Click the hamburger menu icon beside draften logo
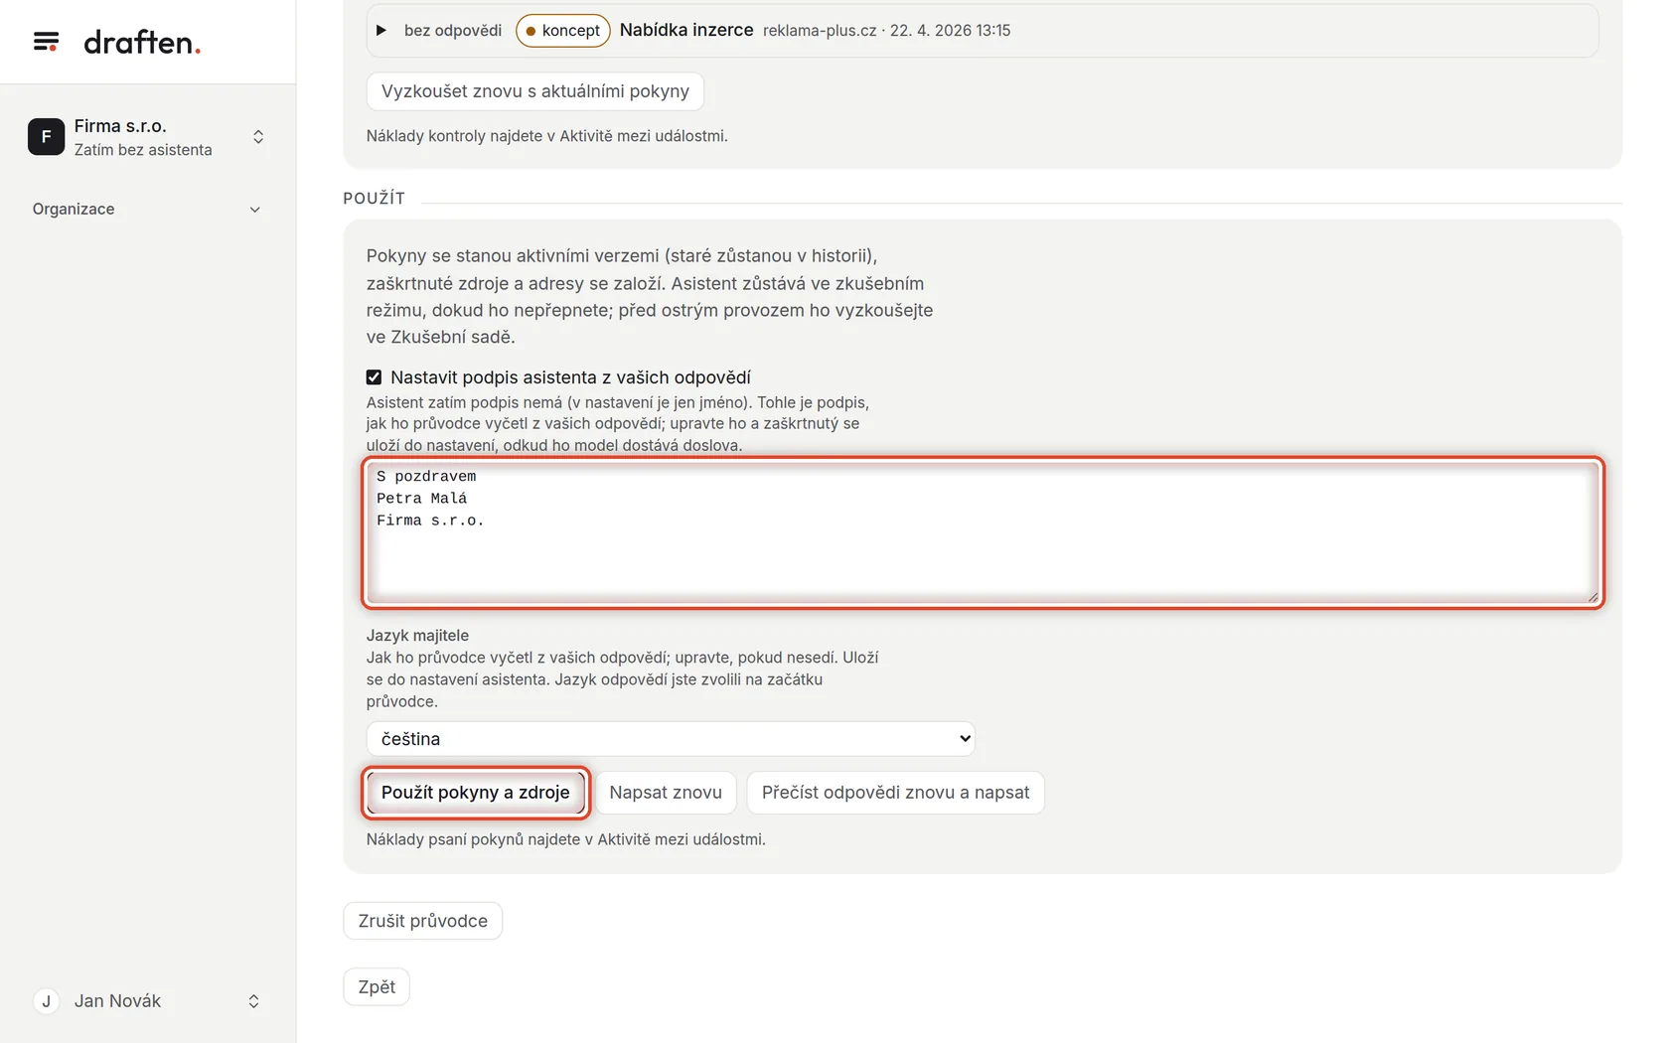The image size is (1669, 1043). tap(46, 42)
